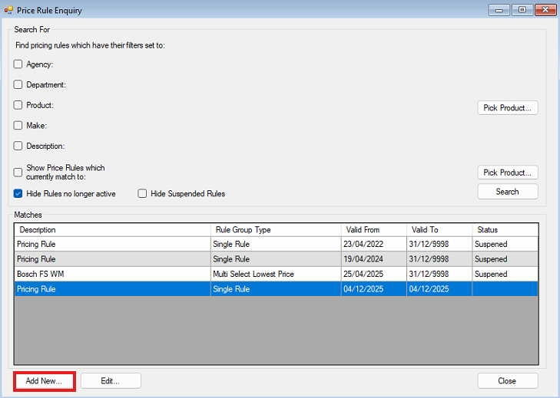Select the Bosch FS WM rule row
The height and width of the screenshot is (398, 560).
(x=276, y=274)
